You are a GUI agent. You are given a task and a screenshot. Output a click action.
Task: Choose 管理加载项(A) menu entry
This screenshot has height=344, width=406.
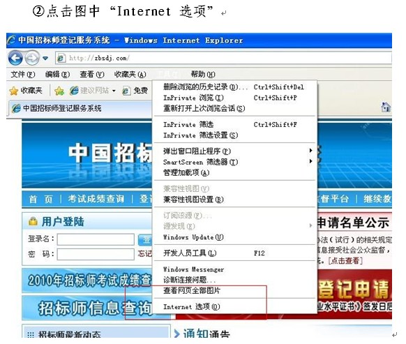click(x=234, y=173)
